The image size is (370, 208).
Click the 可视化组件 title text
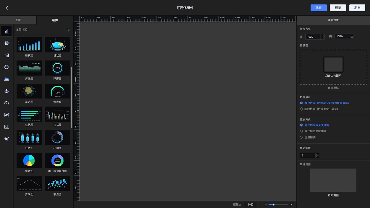click(185, 8)
